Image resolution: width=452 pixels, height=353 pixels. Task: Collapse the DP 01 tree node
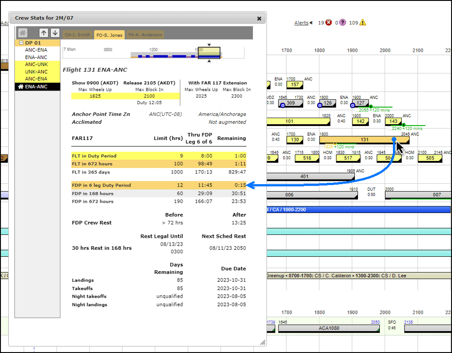21,43
